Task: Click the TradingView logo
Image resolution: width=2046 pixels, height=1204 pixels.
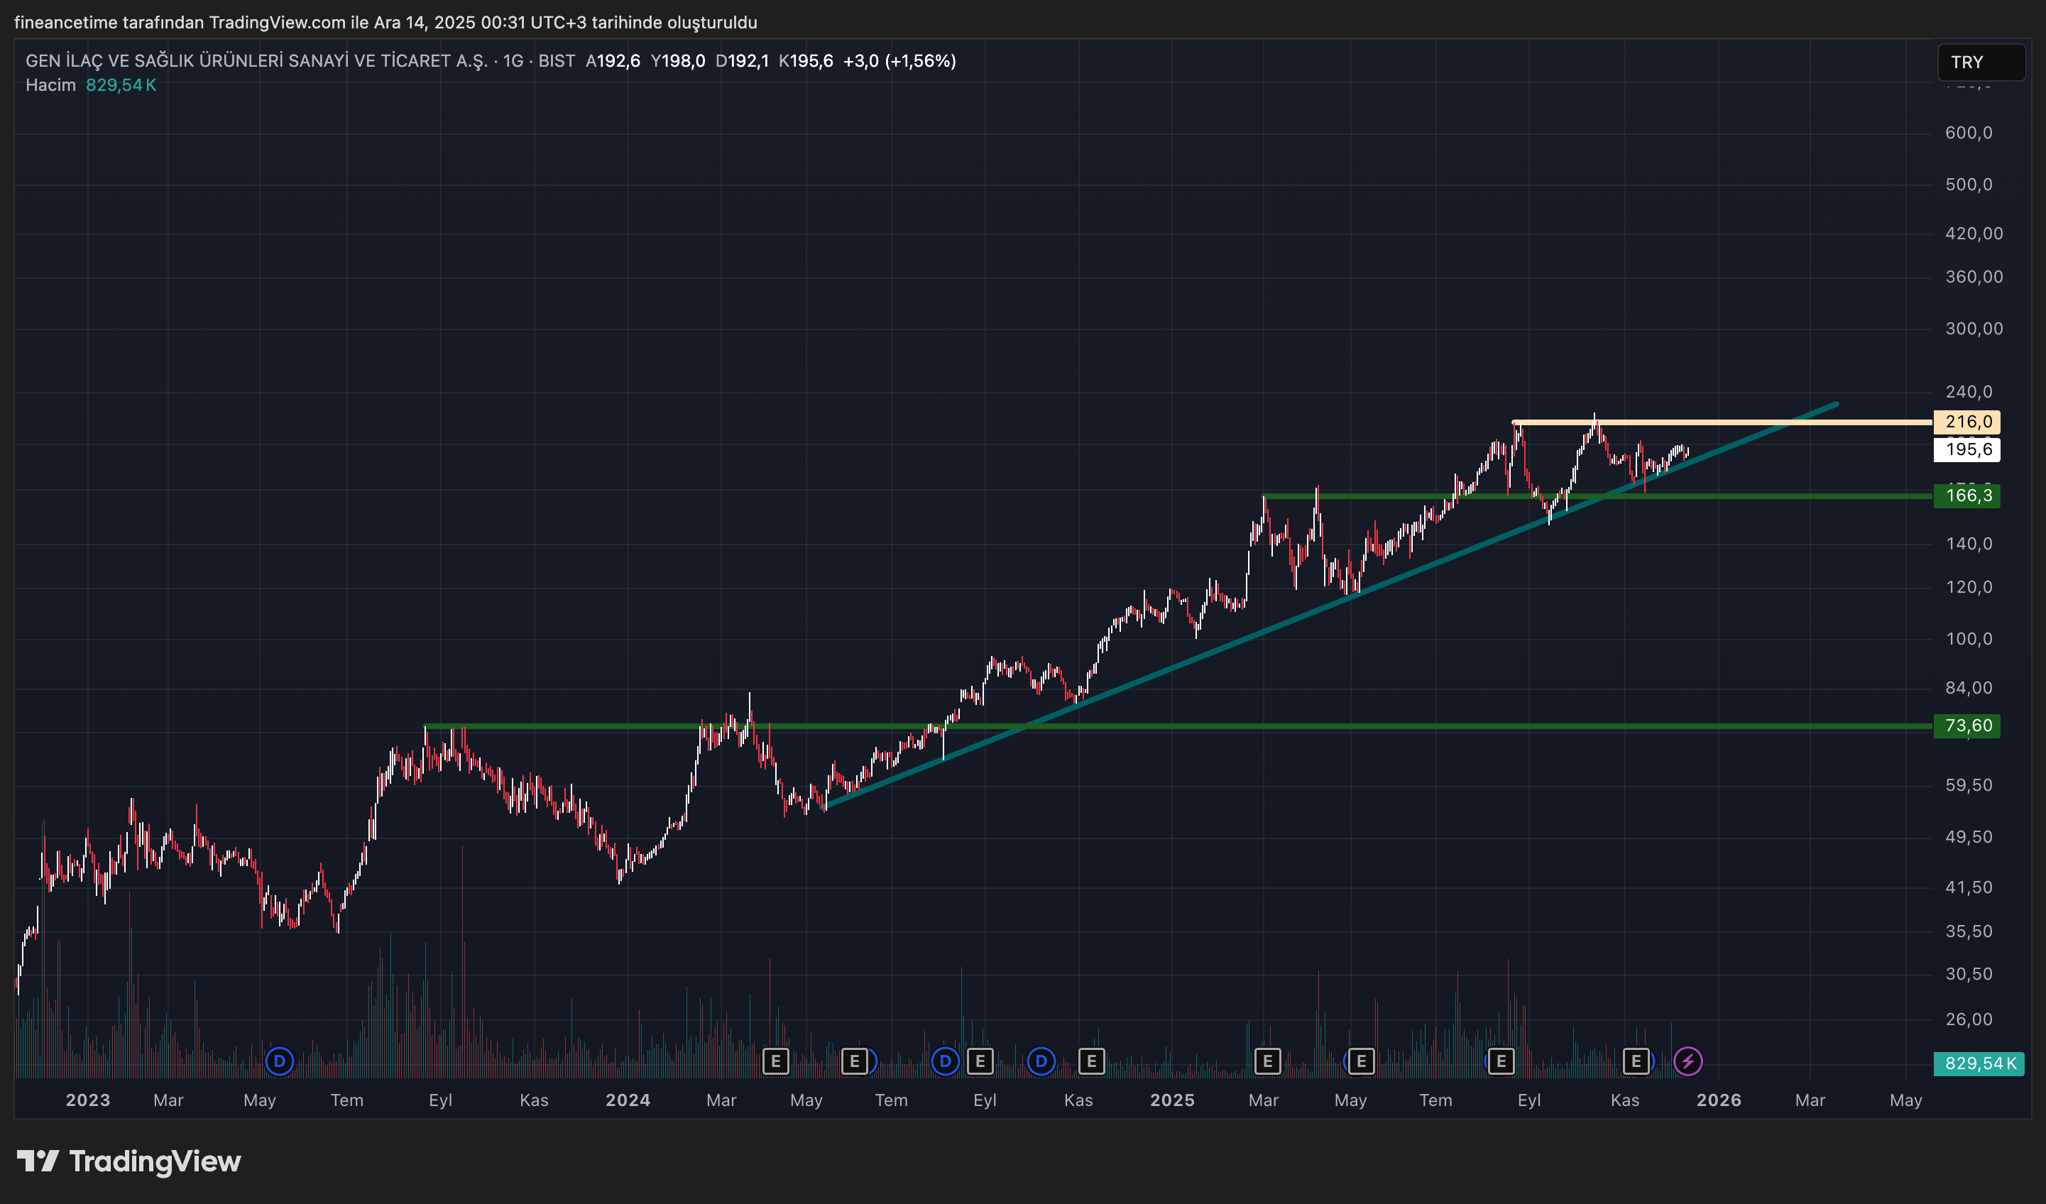Action: coord(130,1162)
